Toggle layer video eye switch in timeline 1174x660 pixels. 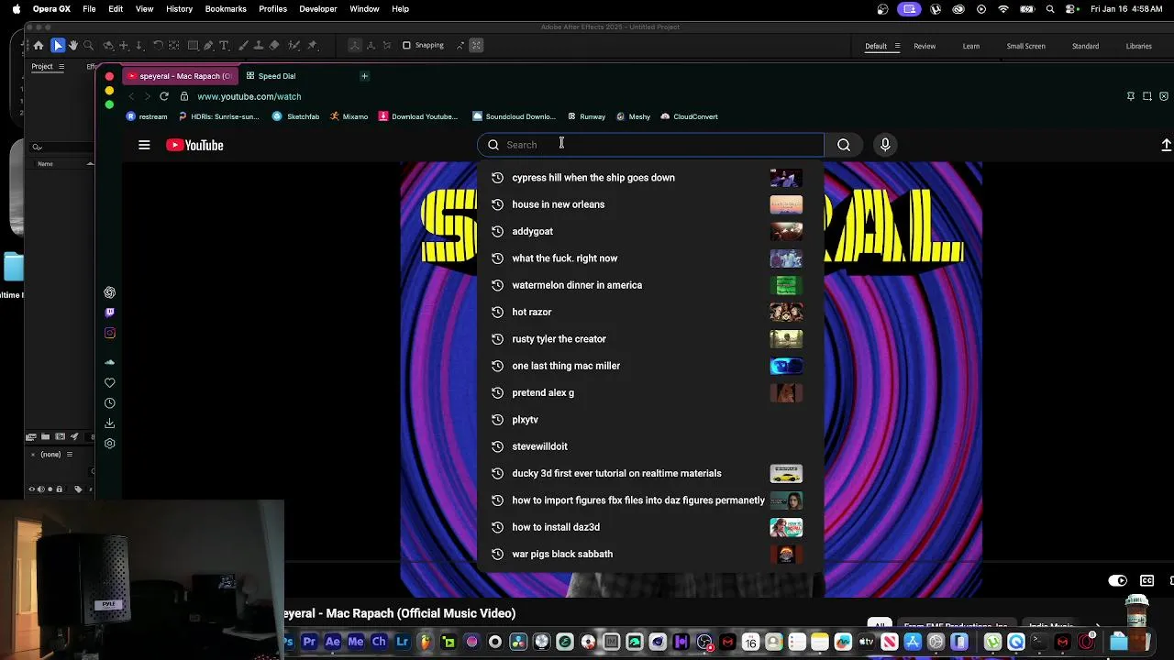pyautogui.click(x=31, y=489)
